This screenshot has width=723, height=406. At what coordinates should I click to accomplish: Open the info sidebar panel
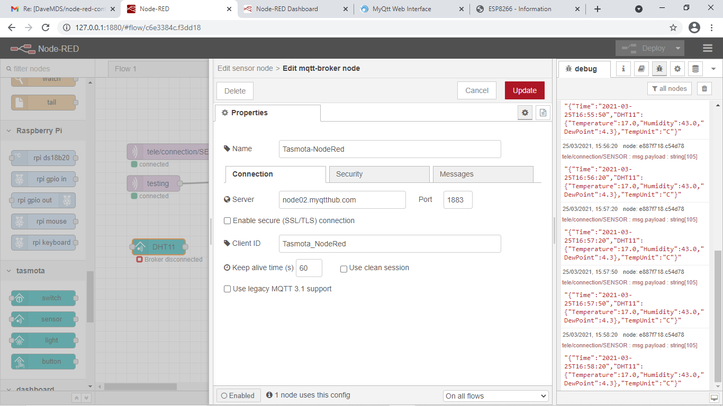[x=623, y=69]
